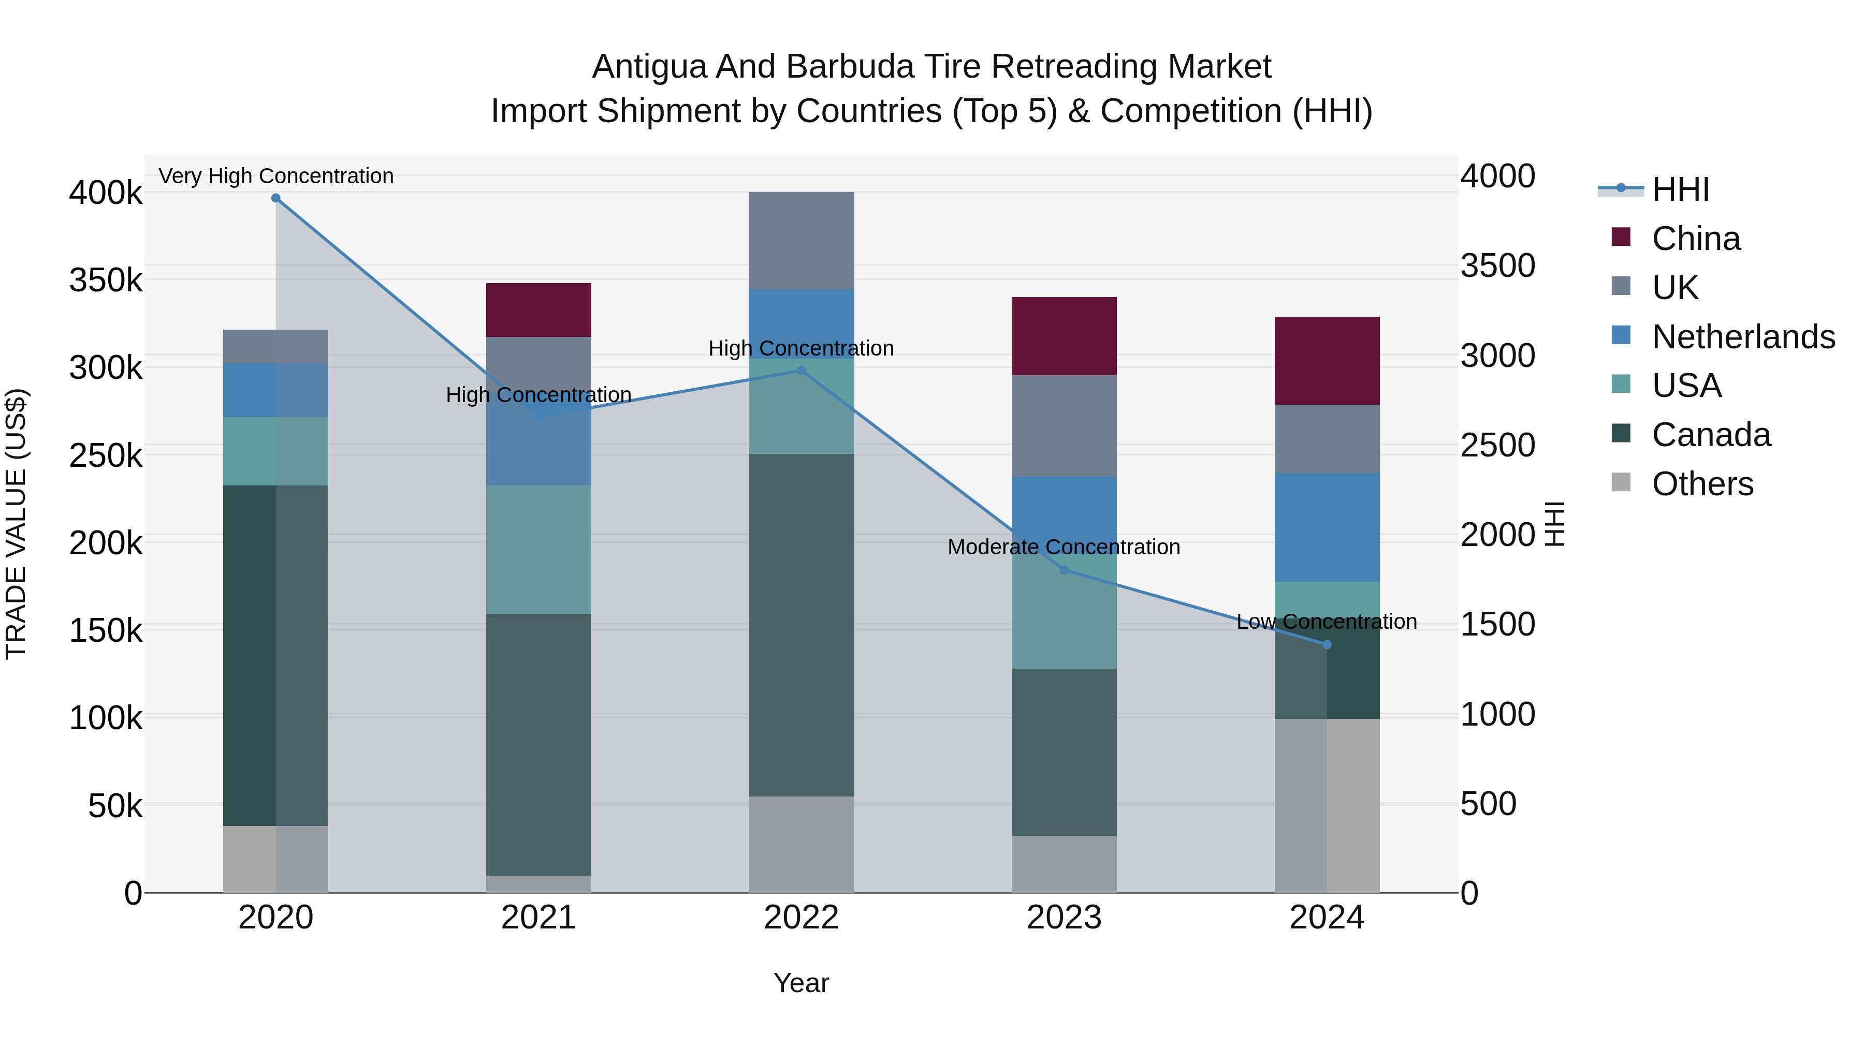Click the 2024 HHI data point marker
The height and width of the screenshot is (1048, 1864).
(1327, 644)
